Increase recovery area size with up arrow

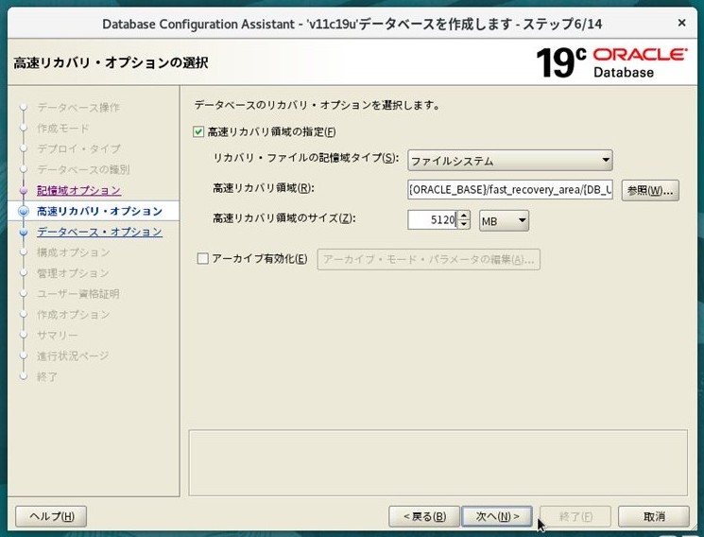(x=464, y=216)
